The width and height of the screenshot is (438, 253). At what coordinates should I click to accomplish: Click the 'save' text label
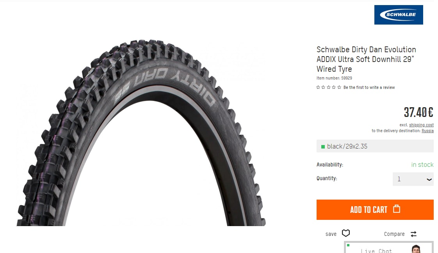331,234
